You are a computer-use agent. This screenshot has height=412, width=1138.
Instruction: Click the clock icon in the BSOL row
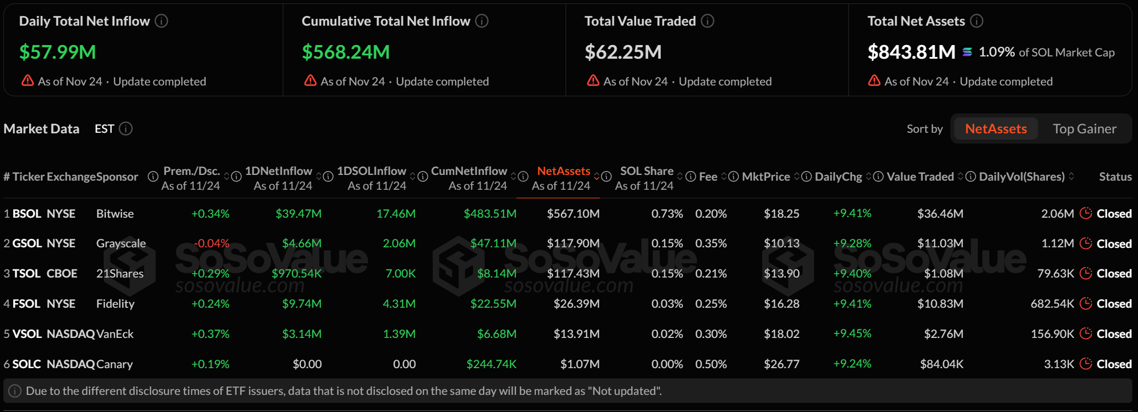(1086, 213)
